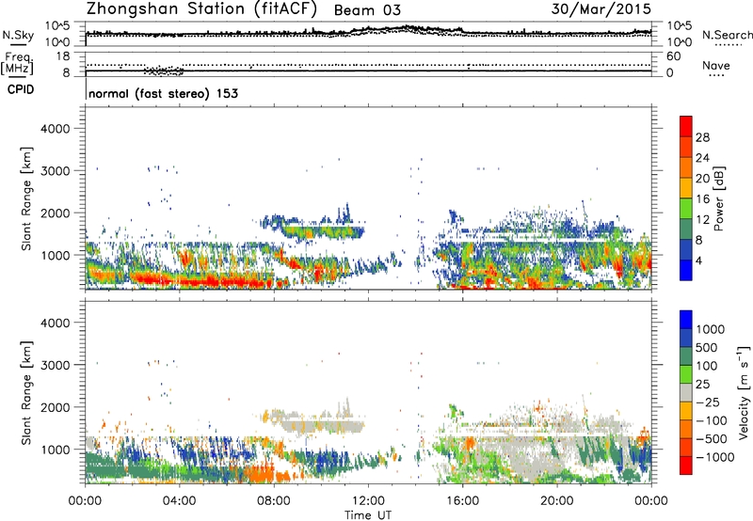Click the '28' power colorbar tick
Image resolution: width=753 pixels, height=521 pixels.
tap(702, 137)
